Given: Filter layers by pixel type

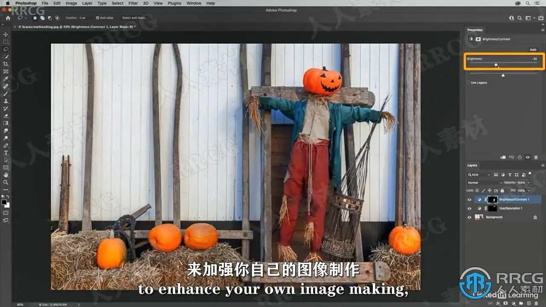Looking at the screenshot, I should (496, 175).
